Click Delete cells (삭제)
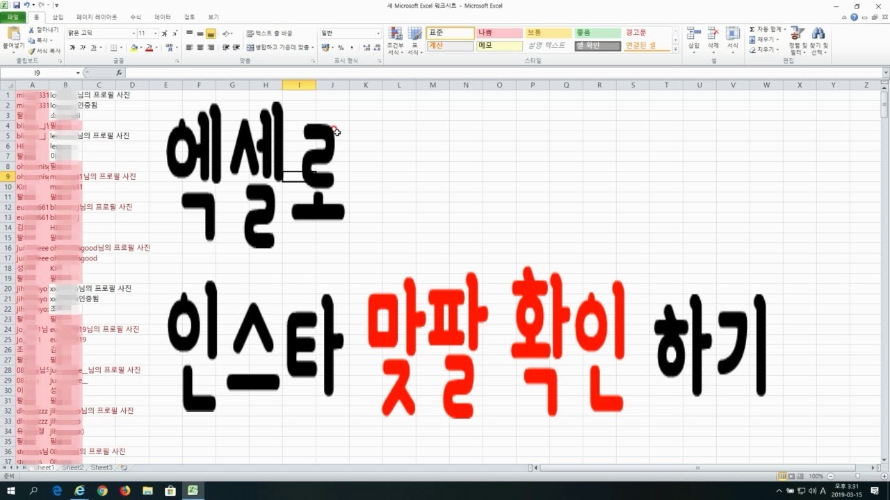890x500 pixels. (713, 40)
